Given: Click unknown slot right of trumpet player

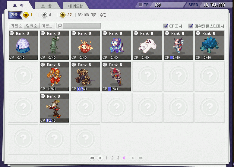Looking at the screenshot, I should click(85, 108).
